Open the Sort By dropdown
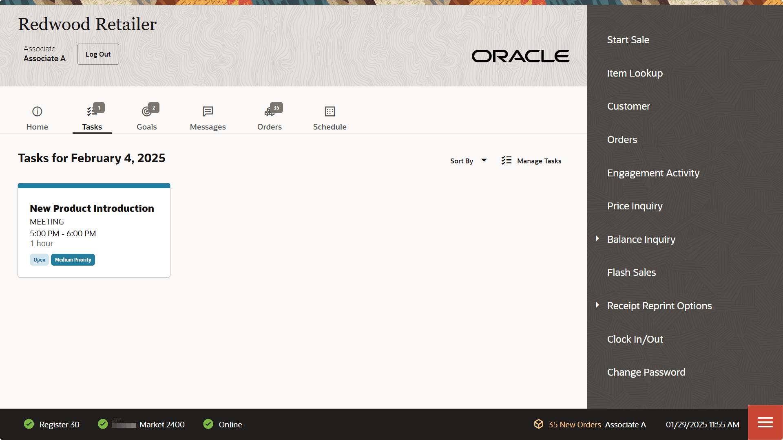Viewport: 783px width, 440px height. [x=468, y=161]
